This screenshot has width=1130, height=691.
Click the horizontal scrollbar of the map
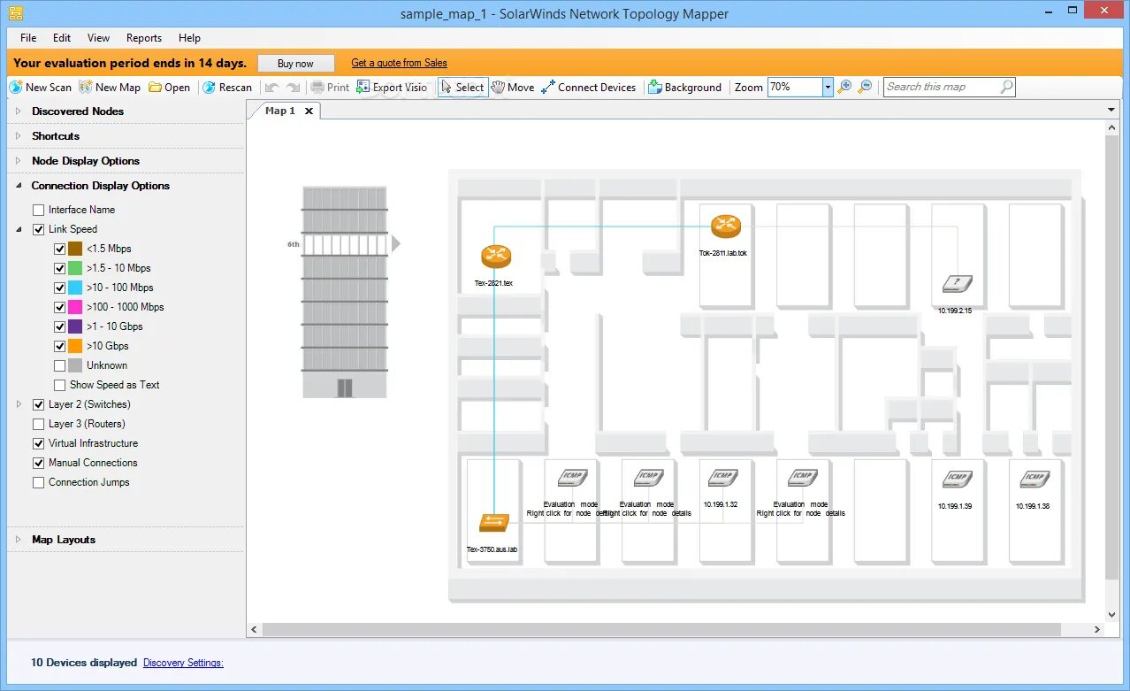point(661,630)
